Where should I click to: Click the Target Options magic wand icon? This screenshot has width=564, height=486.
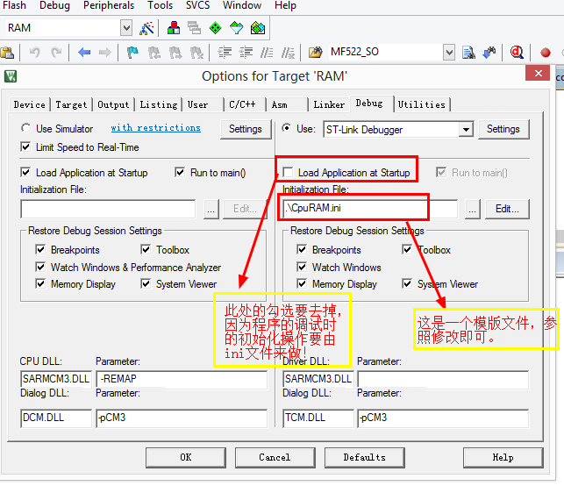coord(146,28)
